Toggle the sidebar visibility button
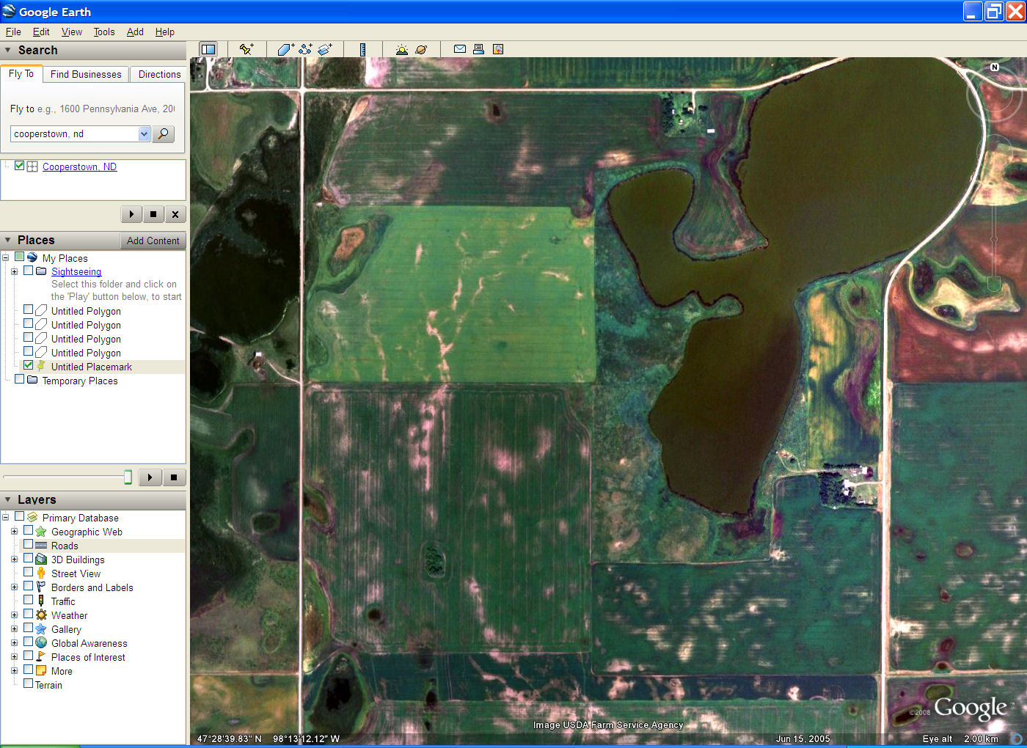This screenshot has height=748, width=1027. pos(208,49)
